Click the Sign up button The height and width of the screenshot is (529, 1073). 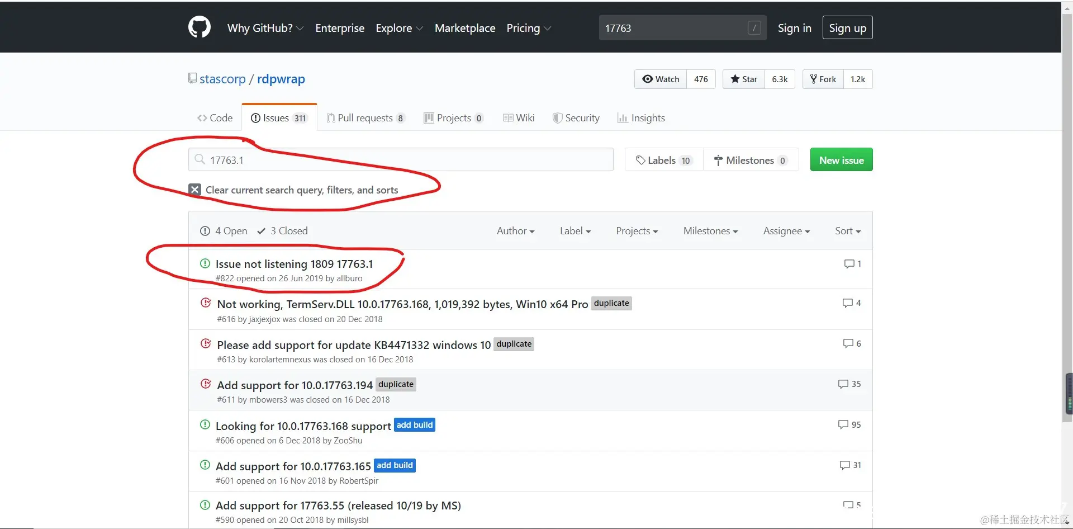(848, 28)
